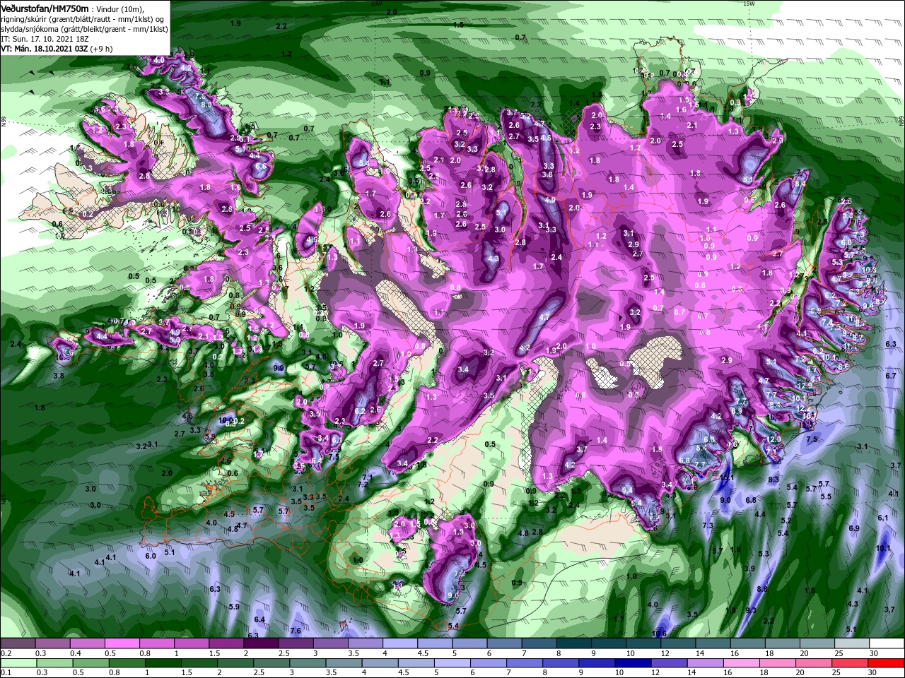
Task: Pick the light pink 16 swatch in lower legend row
Action: coord(742,664)
